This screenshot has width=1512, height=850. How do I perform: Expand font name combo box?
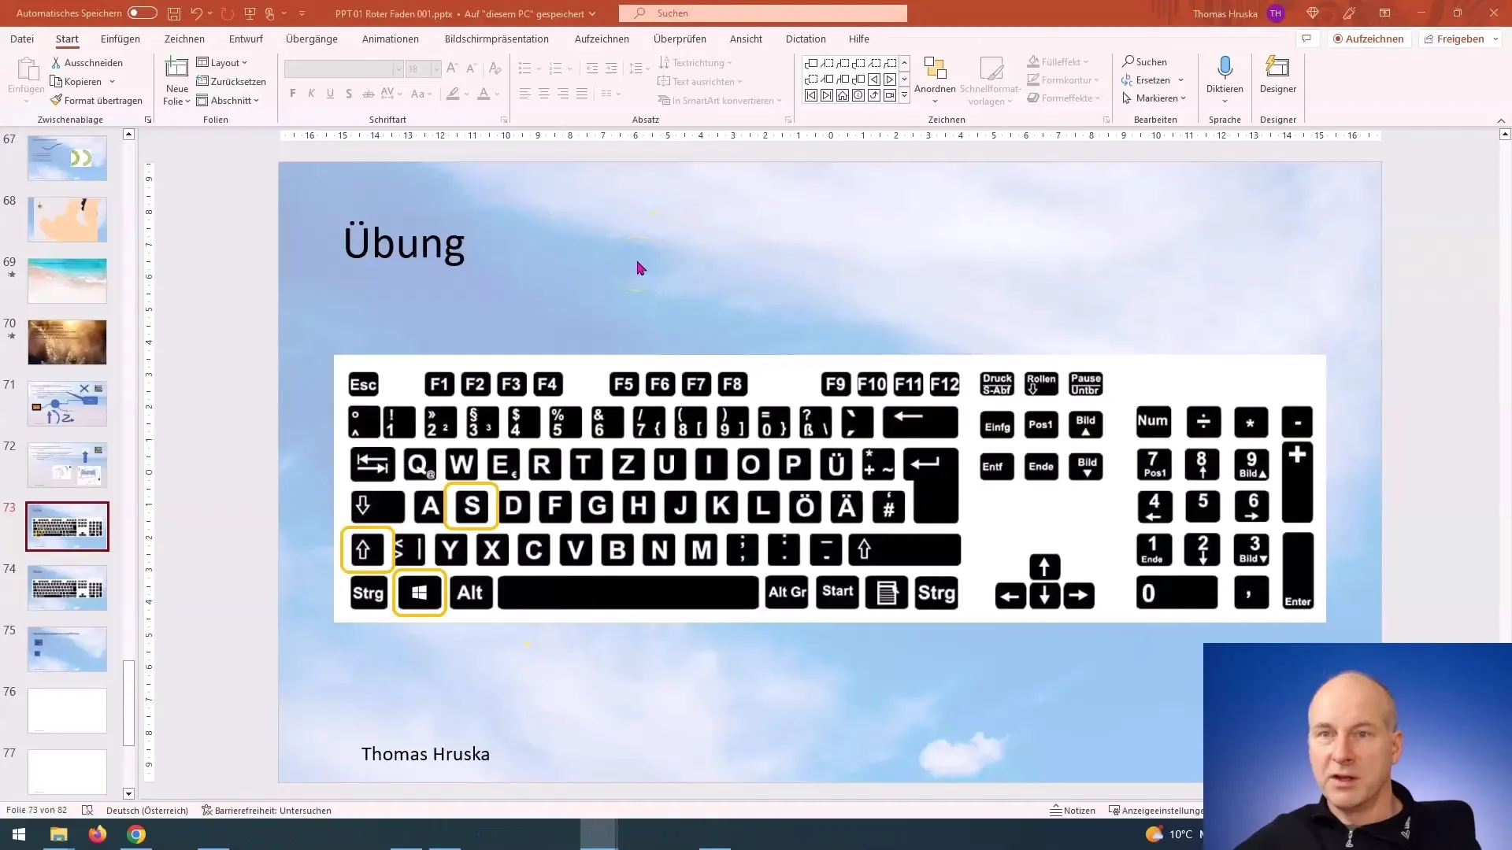point(398,69)
